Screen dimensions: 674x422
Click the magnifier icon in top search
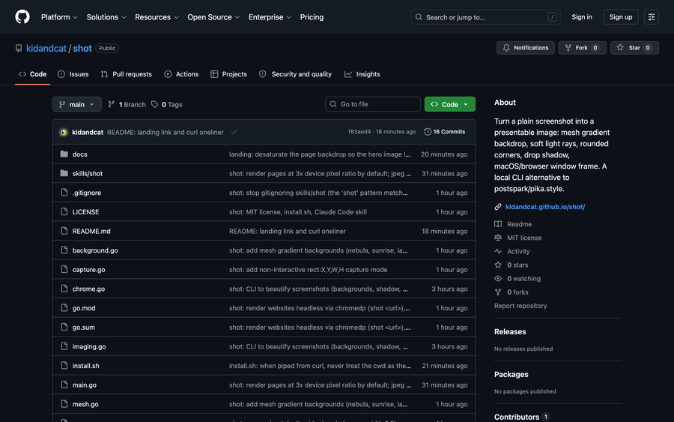419,17
